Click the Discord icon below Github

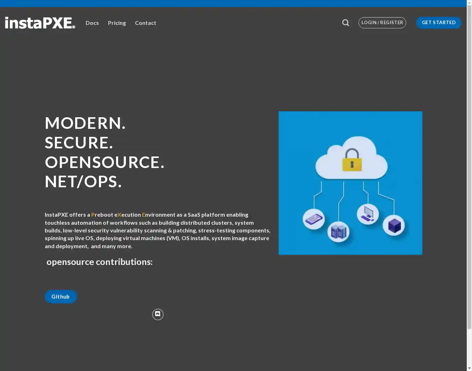point(158,314)
